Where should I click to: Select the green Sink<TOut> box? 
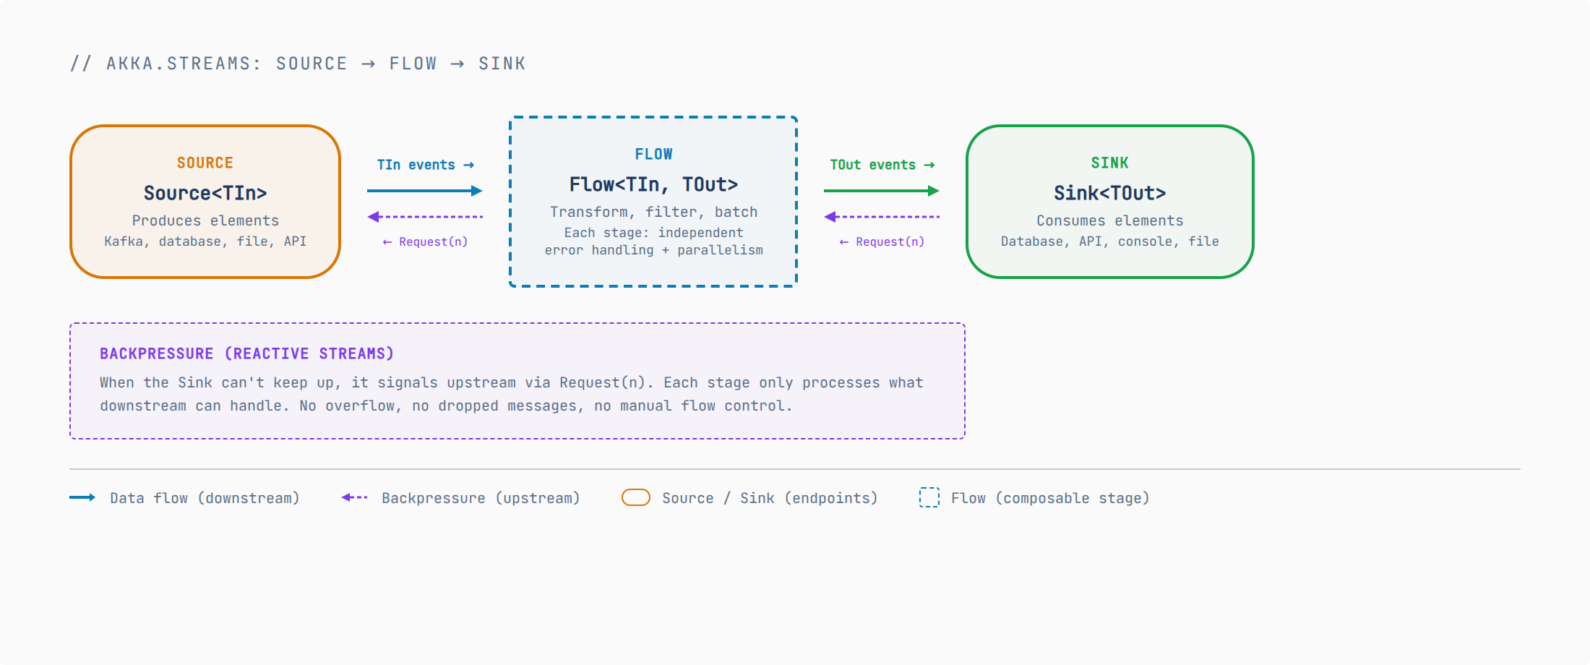point(1109,202)
